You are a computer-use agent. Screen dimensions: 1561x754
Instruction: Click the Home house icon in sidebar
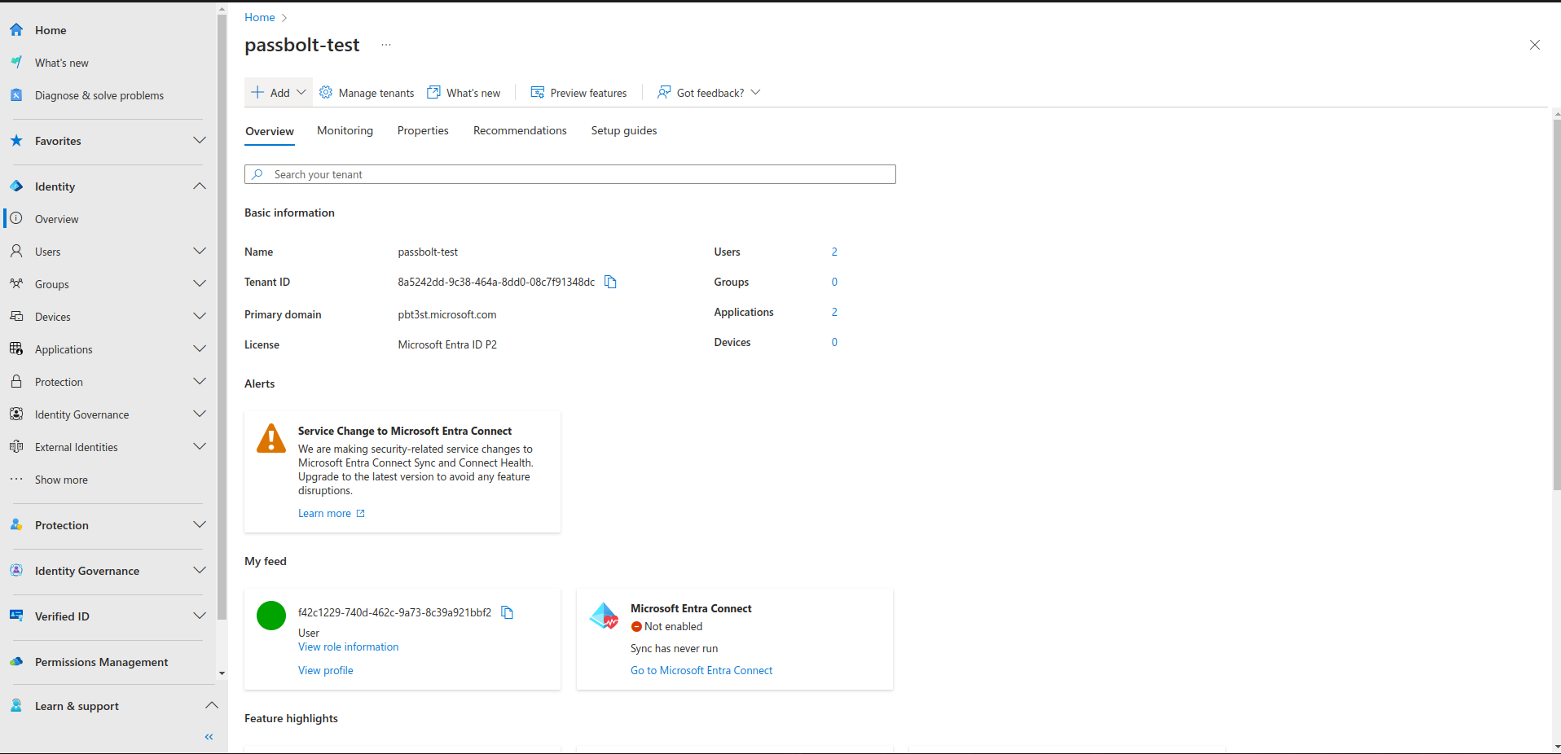click(x=16, y=30)
